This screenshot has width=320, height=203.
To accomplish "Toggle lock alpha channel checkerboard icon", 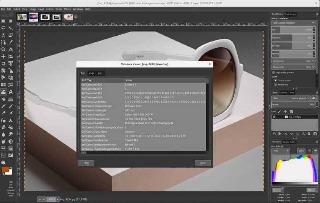I will point(291,112).
